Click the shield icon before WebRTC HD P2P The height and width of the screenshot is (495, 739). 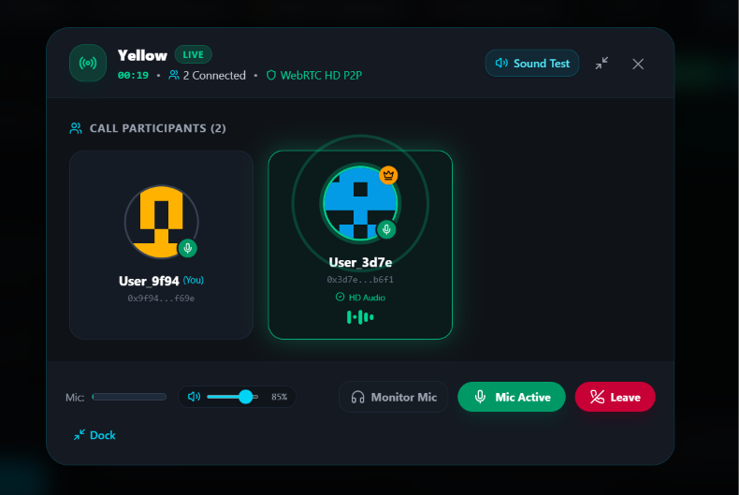(271, 76)
